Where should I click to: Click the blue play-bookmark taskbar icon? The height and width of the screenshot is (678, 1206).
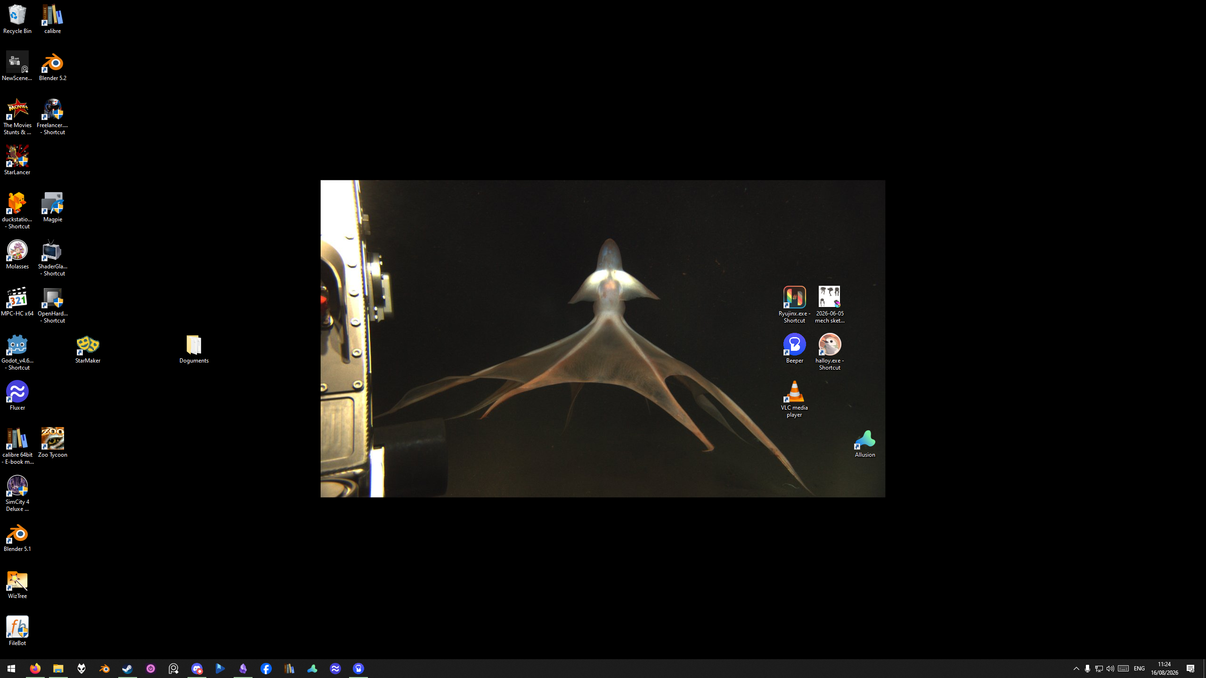point(220,669)
